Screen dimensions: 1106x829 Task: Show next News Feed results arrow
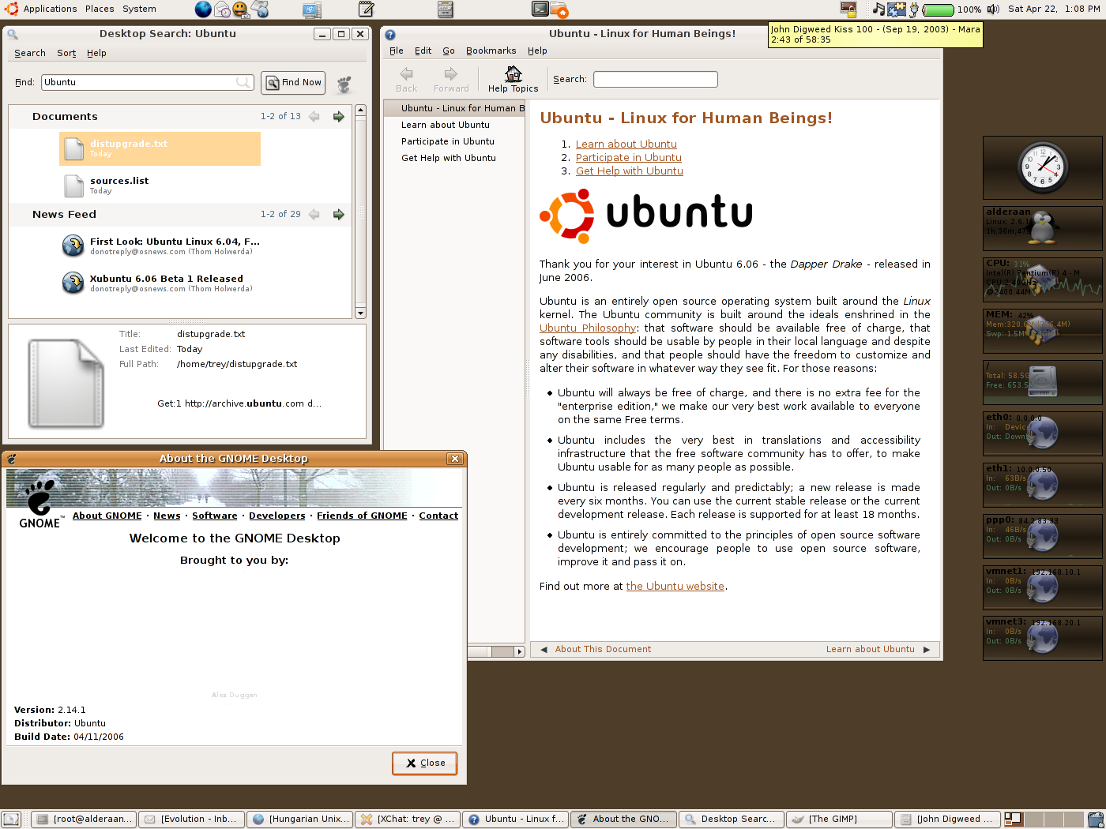pos(339,215)
